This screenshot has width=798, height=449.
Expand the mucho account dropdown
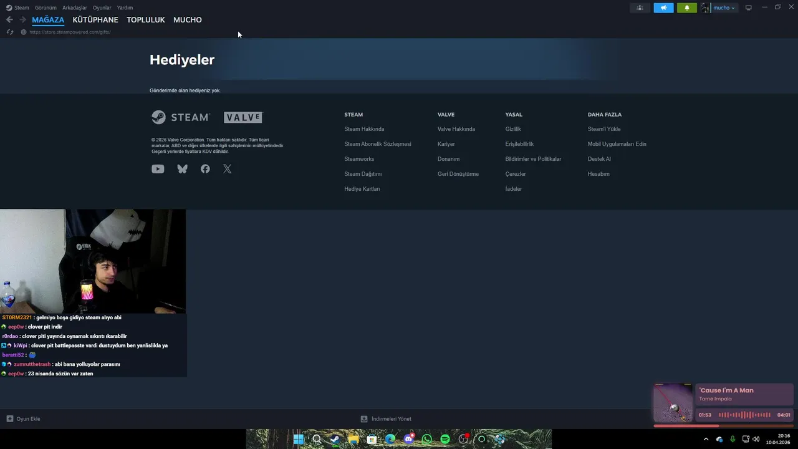point(733,7)
